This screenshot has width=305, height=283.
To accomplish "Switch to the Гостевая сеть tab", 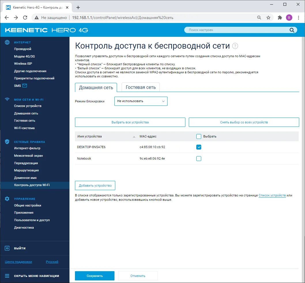I will click(x=141, y=87).
